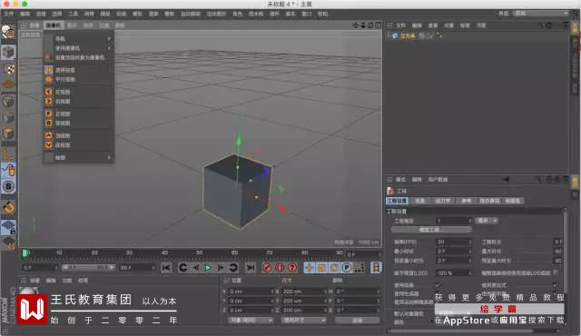Switch to Points mode icon
Image resolution: width=581 pixels, height=336 pixels.
(x=8, y=101)
